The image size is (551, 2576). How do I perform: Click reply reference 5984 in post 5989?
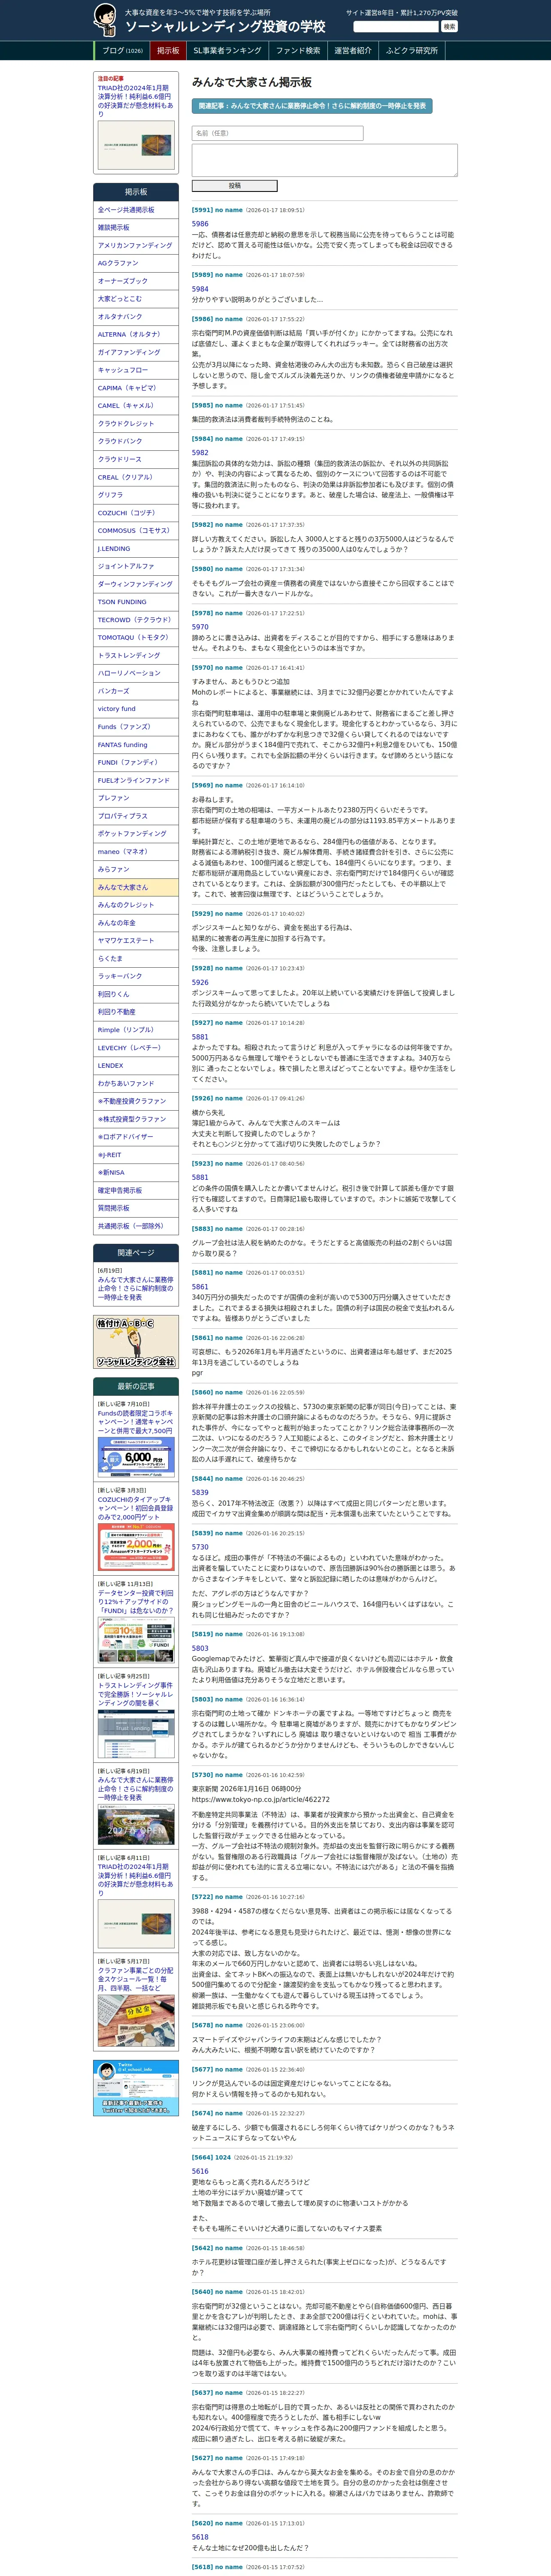200,289
